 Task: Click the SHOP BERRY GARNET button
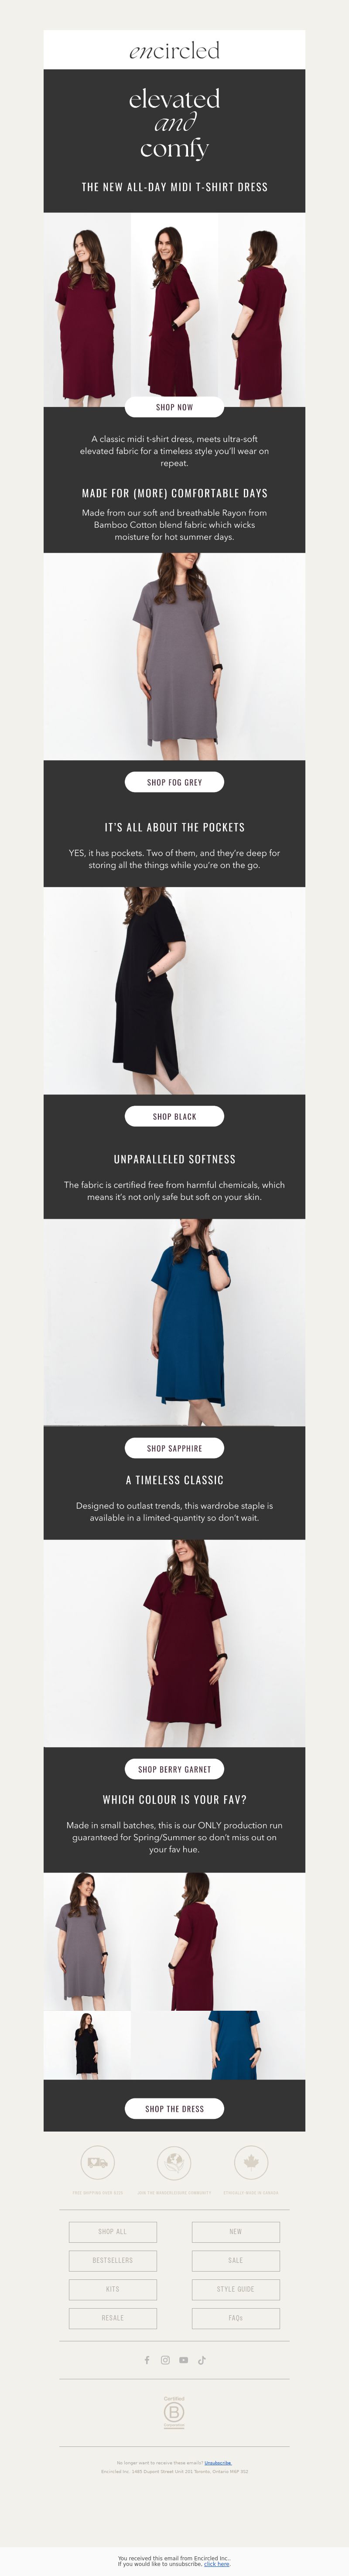pyautogui.click(x=174, y=1769)
